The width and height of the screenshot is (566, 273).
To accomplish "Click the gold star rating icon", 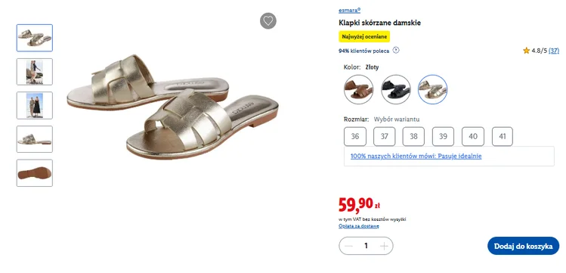I will (526, 51).
